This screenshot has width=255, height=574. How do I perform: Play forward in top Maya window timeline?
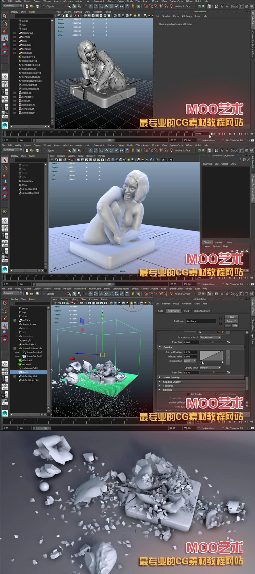[x=235, y=134]
